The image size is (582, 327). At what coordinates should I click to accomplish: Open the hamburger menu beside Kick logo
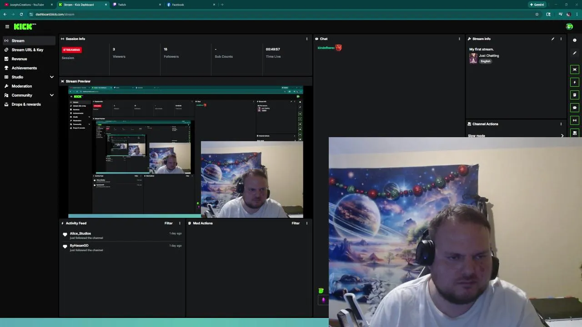coord(7,27)
